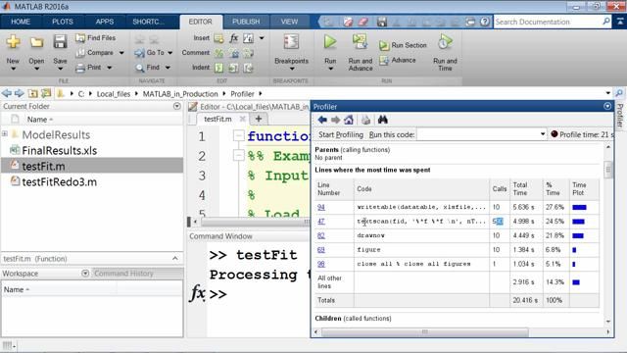Click the browse for folder icon
627x353 pixels.
46,94
